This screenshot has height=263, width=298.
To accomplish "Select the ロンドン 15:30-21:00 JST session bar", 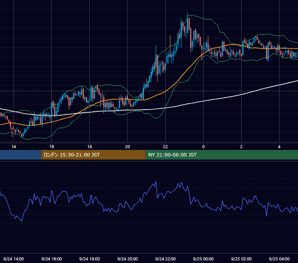I will coord(93,155).
